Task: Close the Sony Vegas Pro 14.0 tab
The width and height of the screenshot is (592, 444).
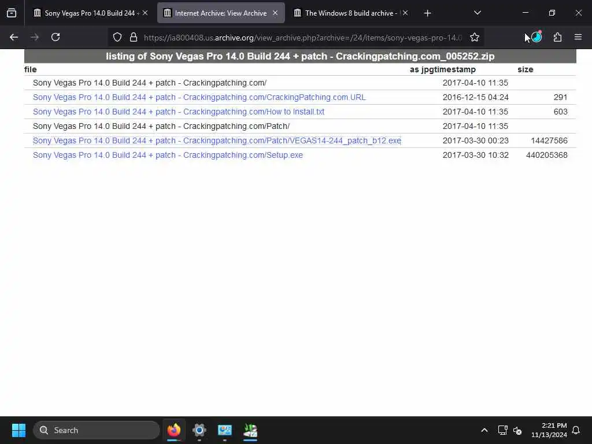Action: tap(145, 13)
